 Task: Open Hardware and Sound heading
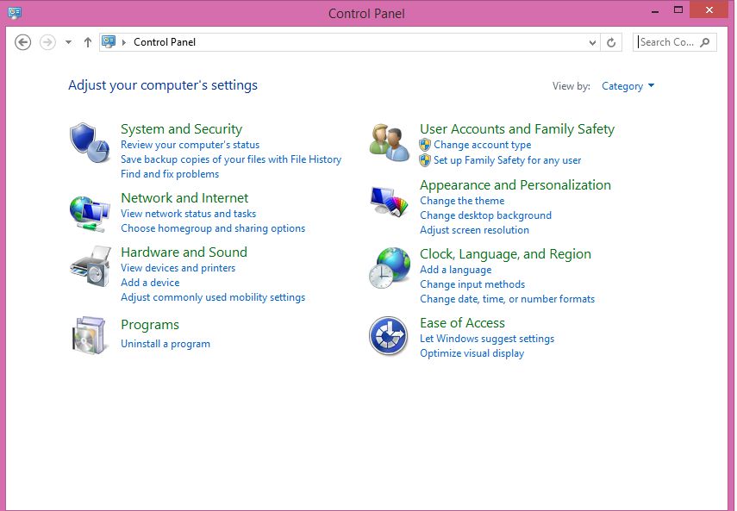[184, 252]
